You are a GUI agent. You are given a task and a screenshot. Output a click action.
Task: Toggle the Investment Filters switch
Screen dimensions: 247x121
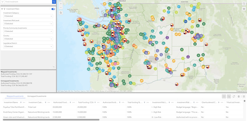(53, 9)
